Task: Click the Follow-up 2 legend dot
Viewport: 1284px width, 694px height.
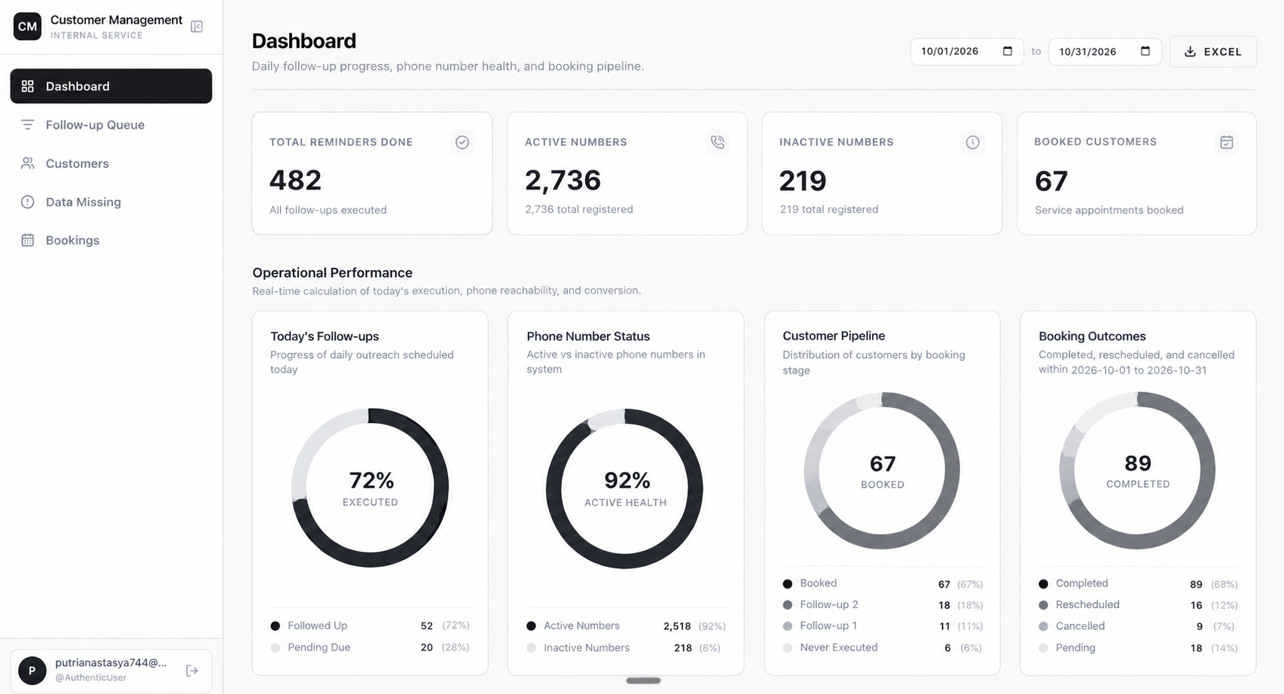Action: click(x=788, y=605)
